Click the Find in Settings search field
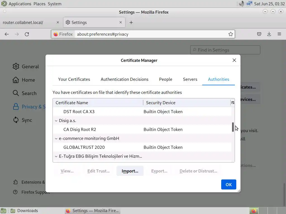This screenshot has height=214, width=286. tap(225, 50)
